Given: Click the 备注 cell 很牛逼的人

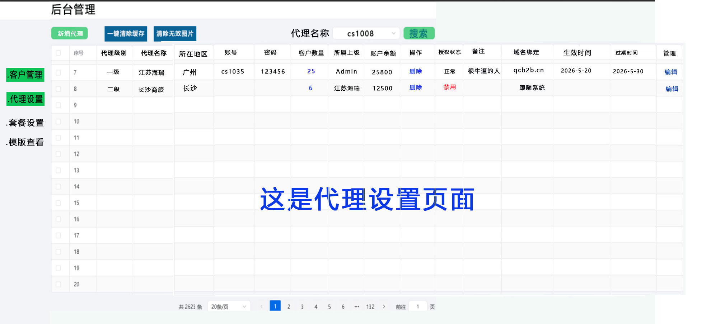Looking at the screenshot, I should coord(484,71).
